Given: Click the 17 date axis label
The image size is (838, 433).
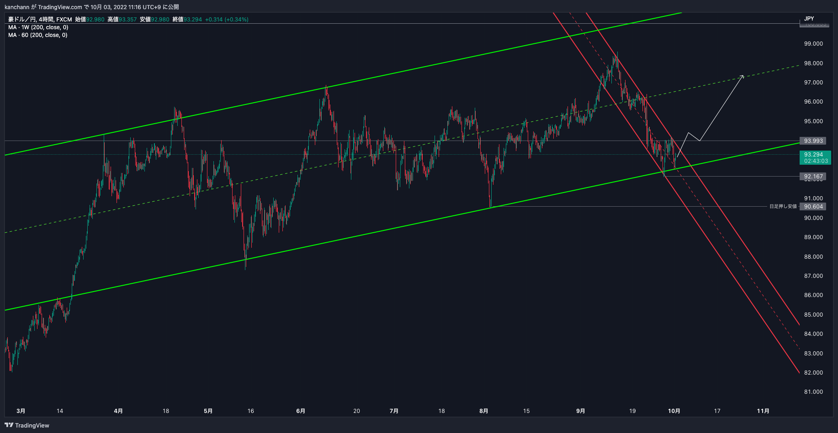Looking at the screenshot, I should click(x=717, y=411).
